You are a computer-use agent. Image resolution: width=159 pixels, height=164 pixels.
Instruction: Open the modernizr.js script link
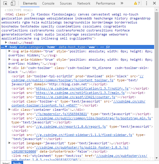point(61,114)
